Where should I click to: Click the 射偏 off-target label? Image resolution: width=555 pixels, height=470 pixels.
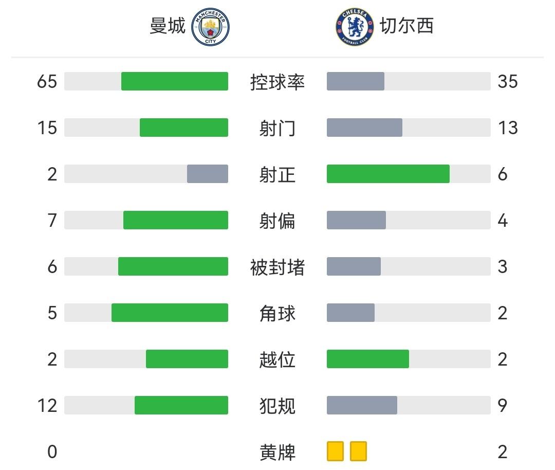point(277,221)
